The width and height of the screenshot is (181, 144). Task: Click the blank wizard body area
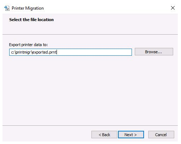pyautogui.click(x=90, y=90)
